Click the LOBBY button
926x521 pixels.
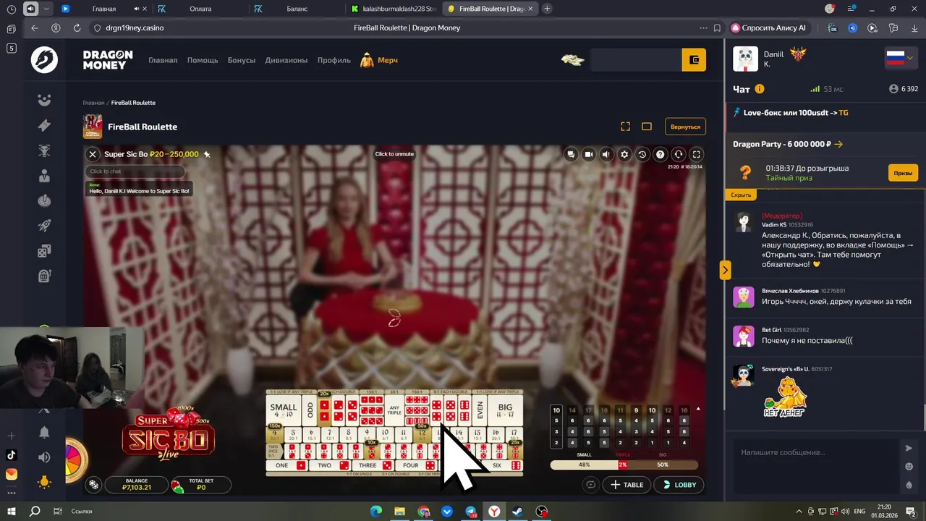click(x=679, y=485)
